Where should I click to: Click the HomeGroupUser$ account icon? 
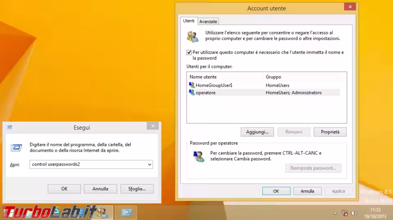pos(192,85)
